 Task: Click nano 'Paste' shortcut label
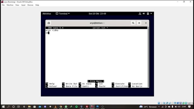point(102,86)
